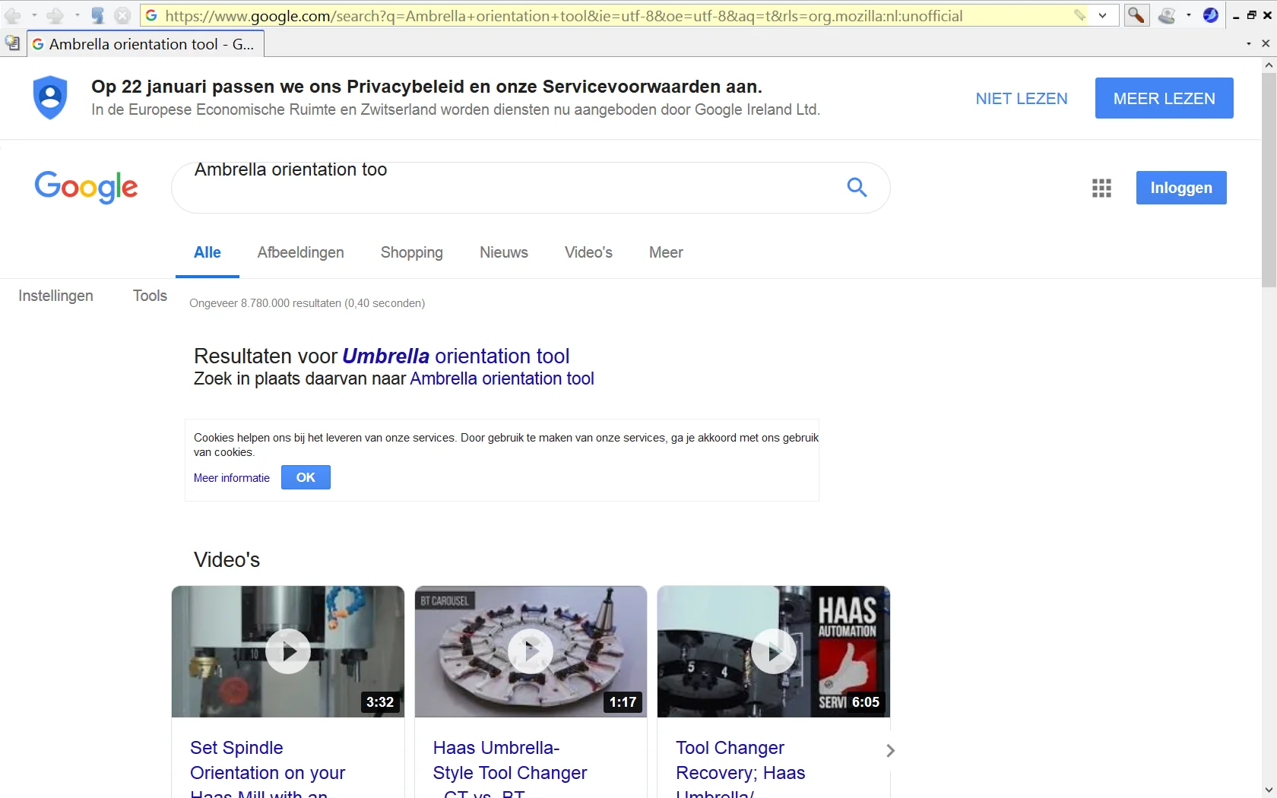1277x798 pixels.
Task: Open the list-all-tabs dropdown arrow
Action: pos(1249,44)
